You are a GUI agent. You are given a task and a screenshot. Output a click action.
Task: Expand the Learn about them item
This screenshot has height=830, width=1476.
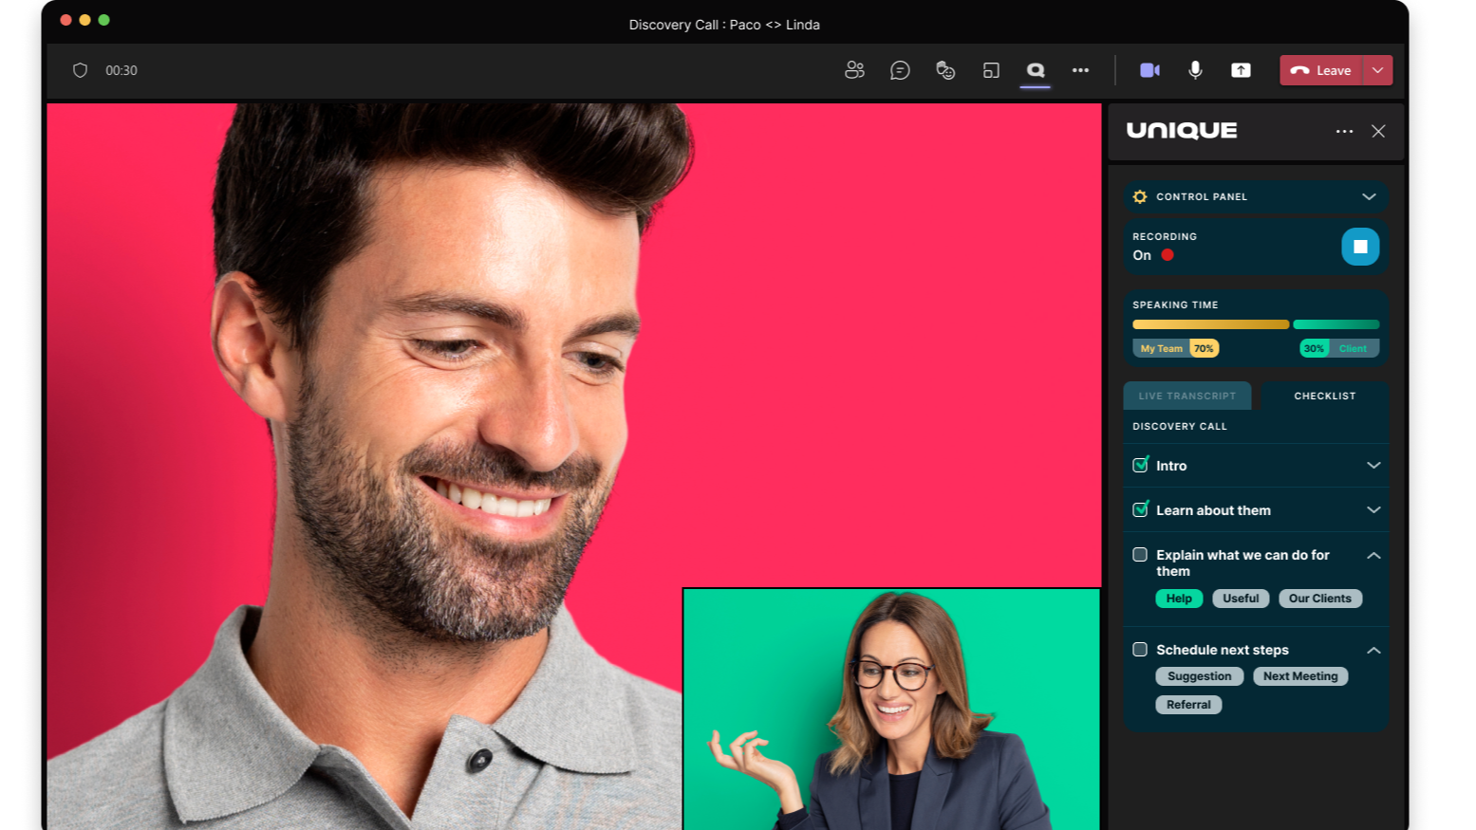tap(1373, 510)
